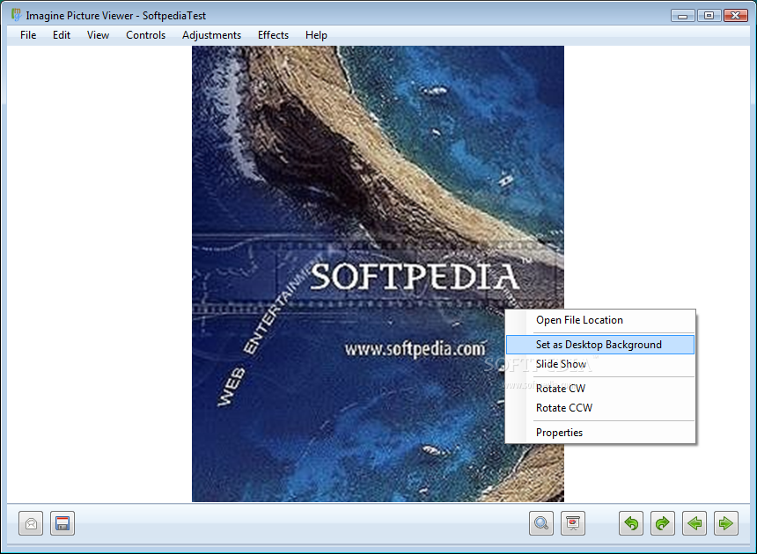Open the View menu
This screenshot has width=757, height=554.
[98, 35]
